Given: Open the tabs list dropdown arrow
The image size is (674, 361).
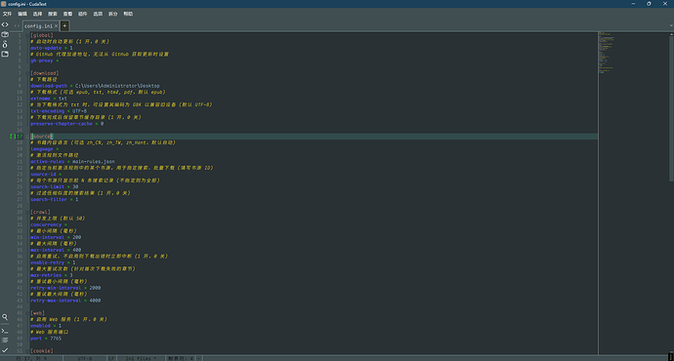Looking at the screenshot, I should pyautogui.click(x=671, y=25).
